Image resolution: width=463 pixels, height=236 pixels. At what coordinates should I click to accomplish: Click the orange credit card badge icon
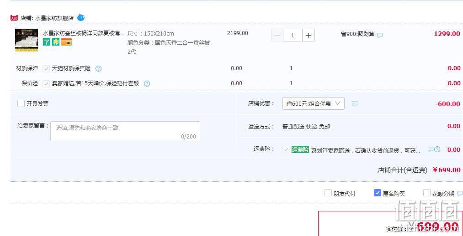[67, 42]
